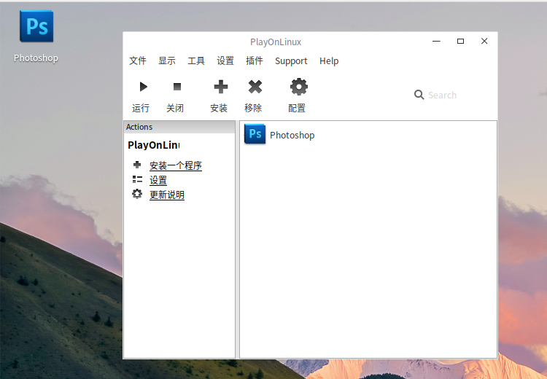The height and width of the screenshot is (379, 547).
Task: Open the 显示 menu
Action: 167,60
